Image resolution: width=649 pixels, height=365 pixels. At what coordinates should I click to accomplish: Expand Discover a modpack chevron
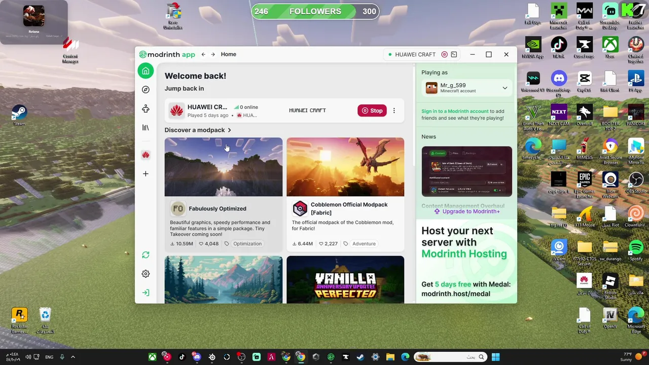(x=230, y=130)
